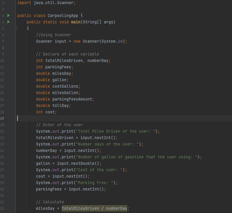Click the class name CarpoolingApp
232x213 pixels.
coord(63,16)
